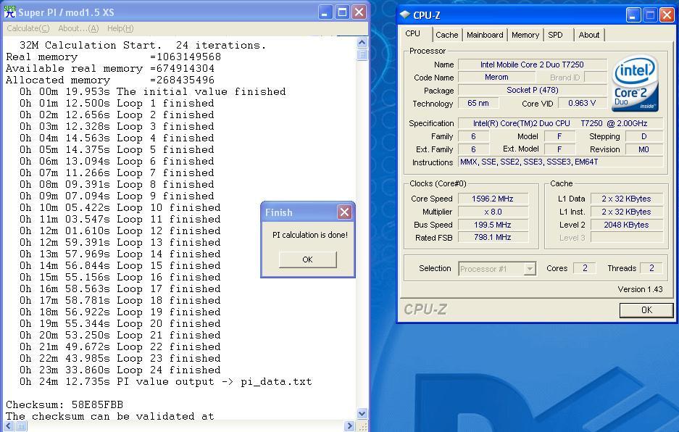This screenshot has height=432, width=679.
Task: Click the Revision value M0
Action: point(644,149)
